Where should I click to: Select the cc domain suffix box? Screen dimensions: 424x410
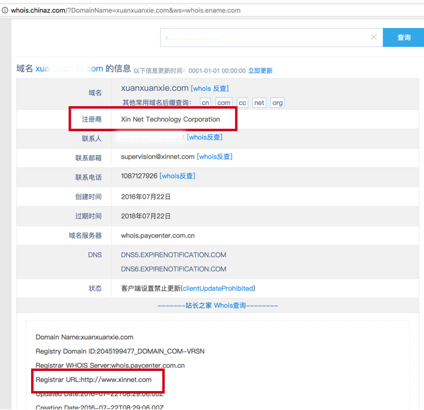pyautogui.click(x=242, y=103)
